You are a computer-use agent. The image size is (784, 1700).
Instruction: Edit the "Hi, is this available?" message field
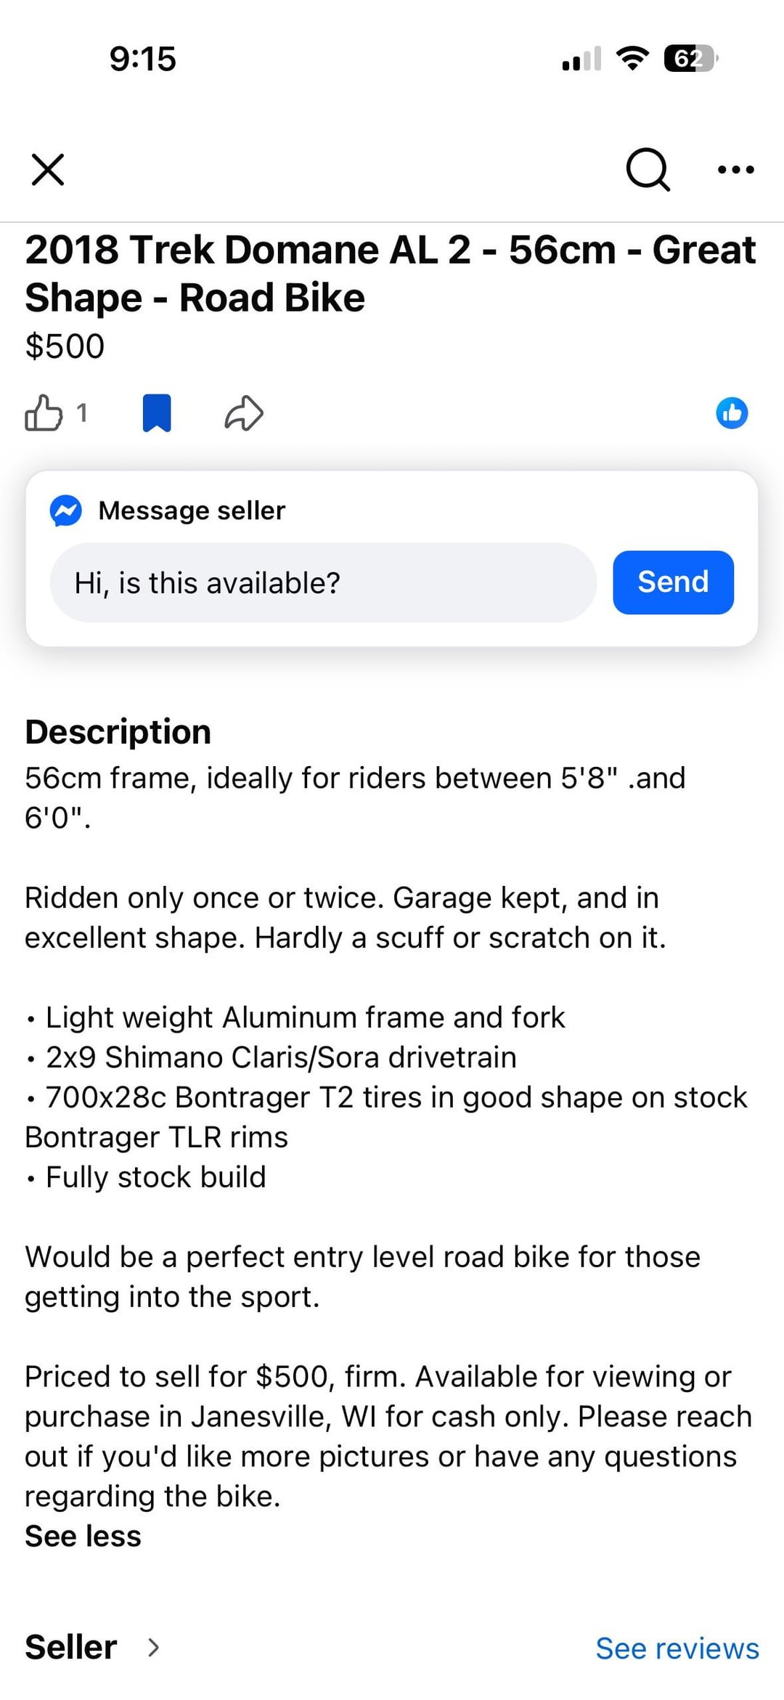click(323, 582)
